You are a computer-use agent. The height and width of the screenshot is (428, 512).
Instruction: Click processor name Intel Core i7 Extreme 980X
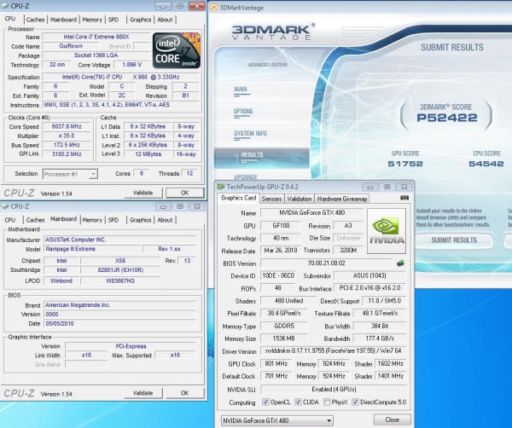(96, 37)
